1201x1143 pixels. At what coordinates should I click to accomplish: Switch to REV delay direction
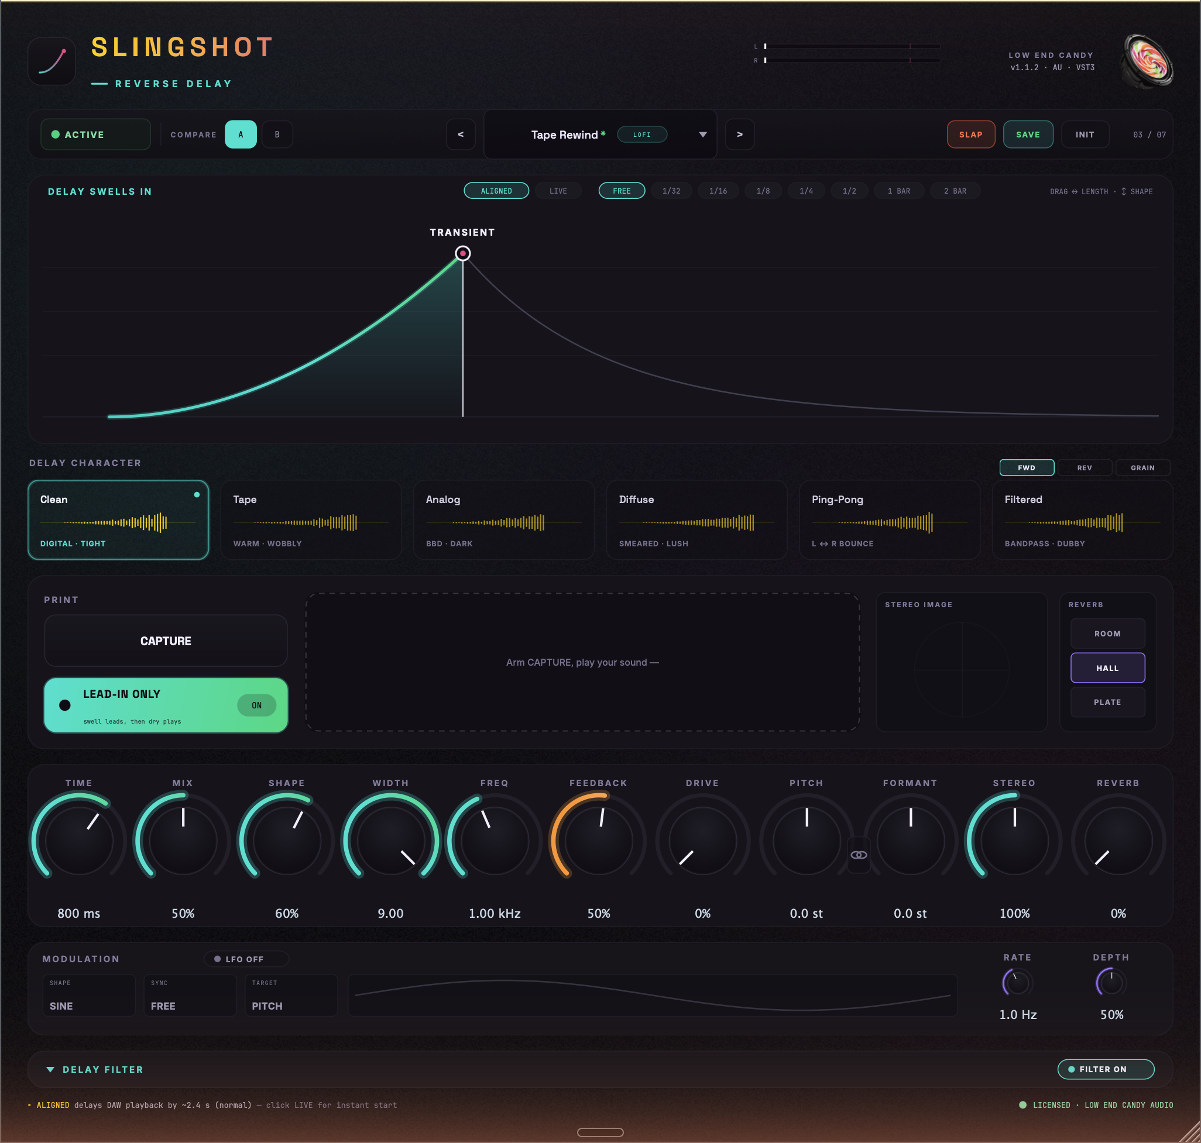[x=1085, y=467]
